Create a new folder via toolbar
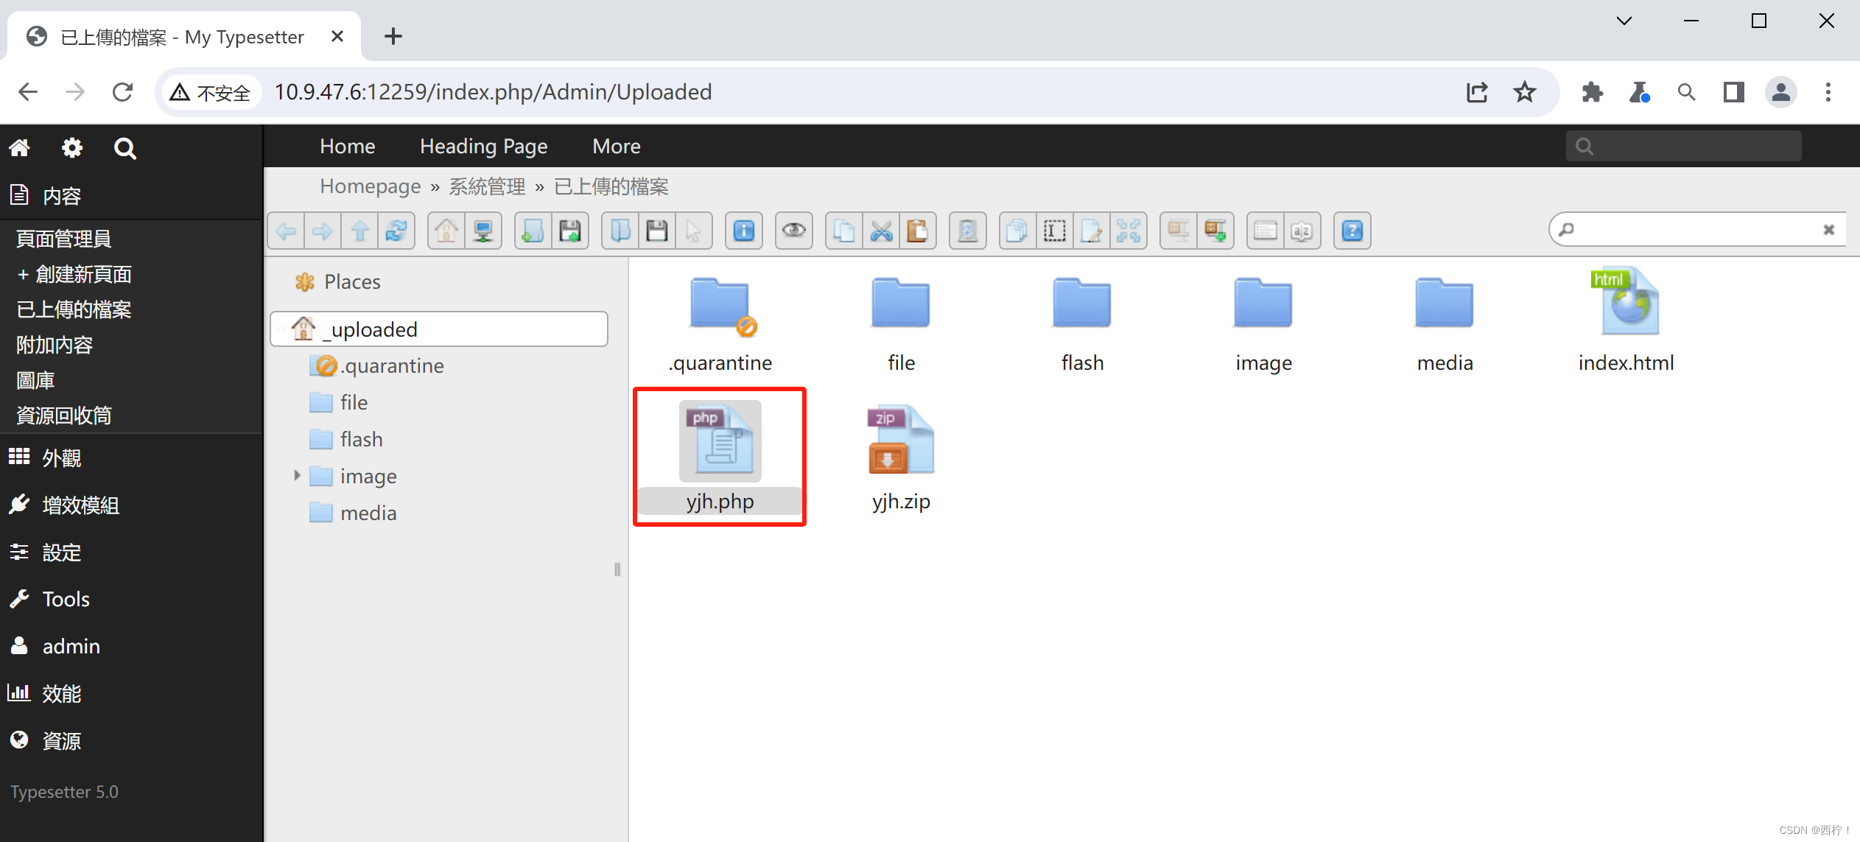The height and width of the screenshot is (842, 1860). tap(533, 231)
